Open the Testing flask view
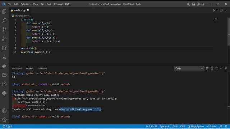The image size is (230, 129). click(4, 57)
